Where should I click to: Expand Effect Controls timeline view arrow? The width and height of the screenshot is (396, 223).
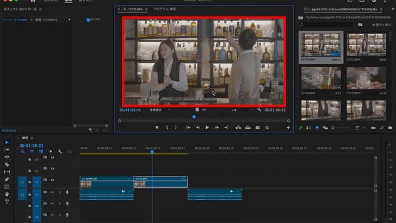[69, 19]
